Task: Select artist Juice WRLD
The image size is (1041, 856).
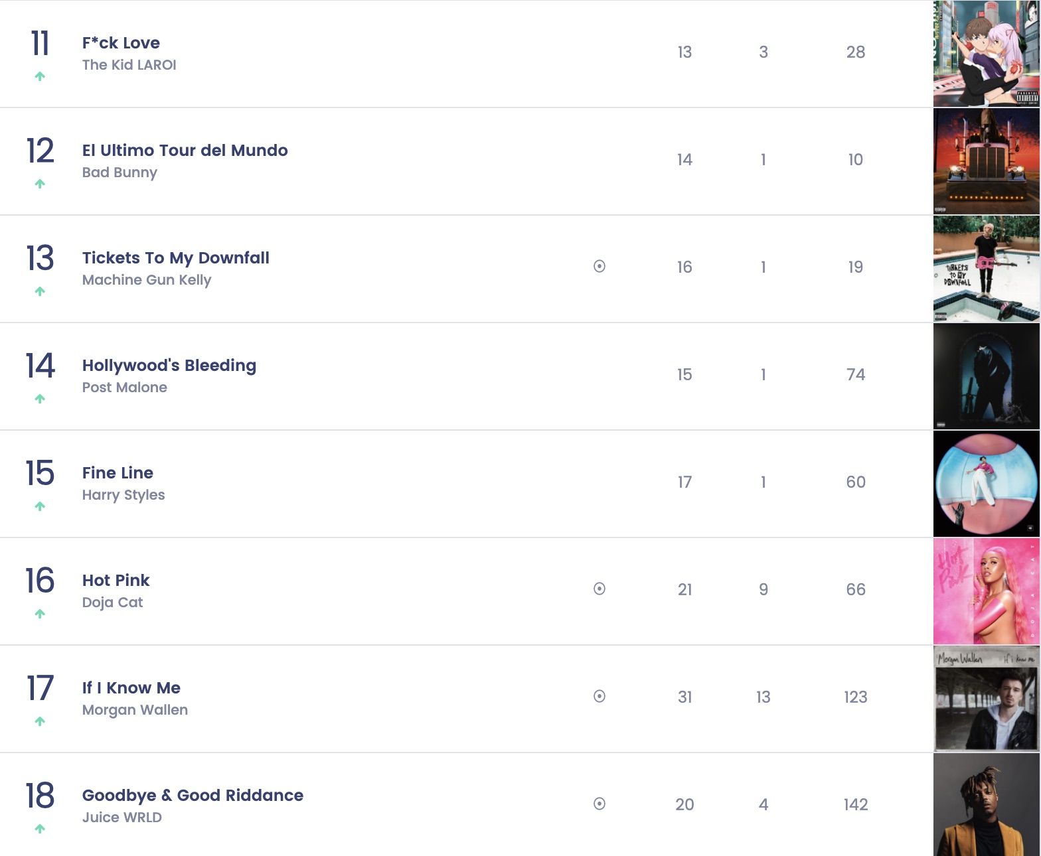Action: [121, 818]
